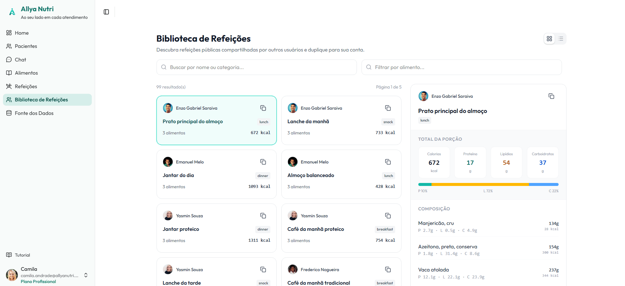Image resolution: width=625 pixels, height=286 pixels.
Task: Click the 1311 kcal value on Jantar proteico
Action: coord(259,240)
